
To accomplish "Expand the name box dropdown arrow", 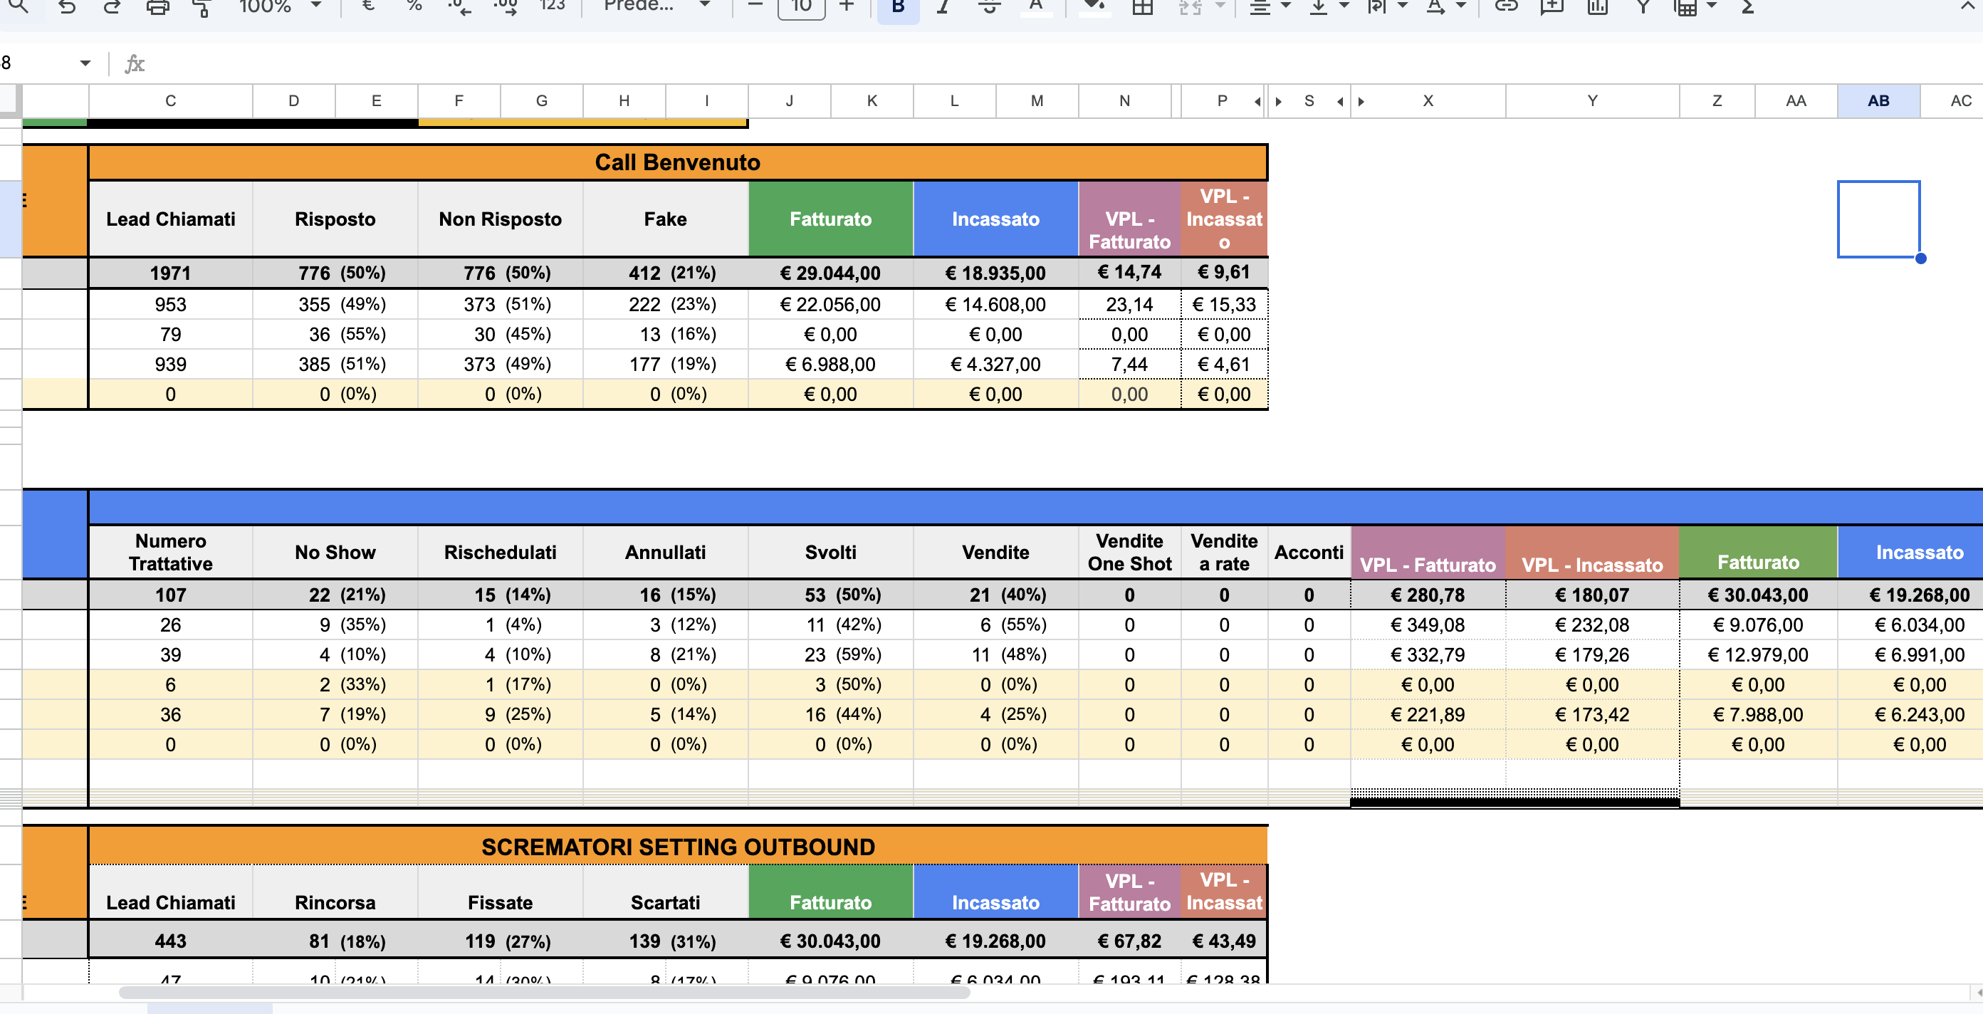I will pos(85,63).
